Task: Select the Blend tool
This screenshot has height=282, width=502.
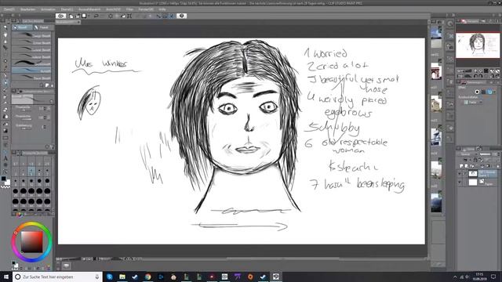Action: coord(5,117)
